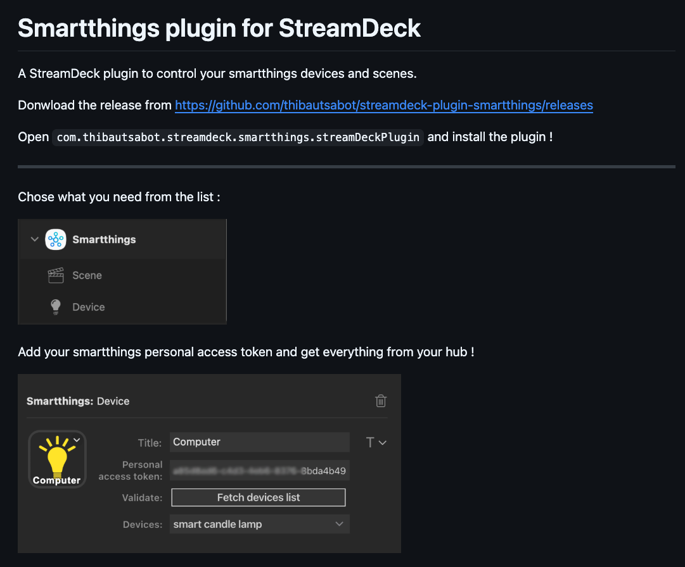Click the yellow bulb Computer key icon
The image size is (685, 567).
click(x=57, y=460)
